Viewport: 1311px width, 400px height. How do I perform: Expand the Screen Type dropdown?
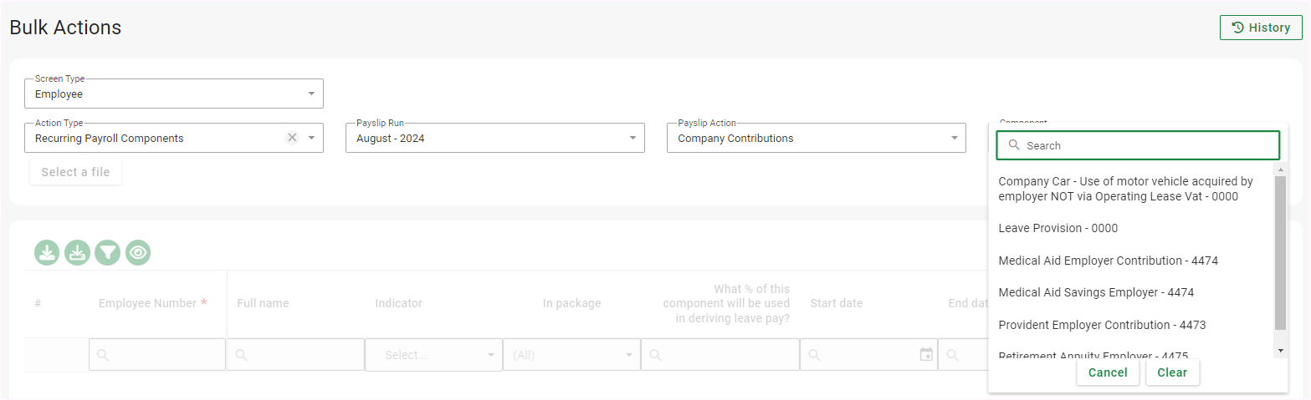pyautogui.click(x=311, y=94)
